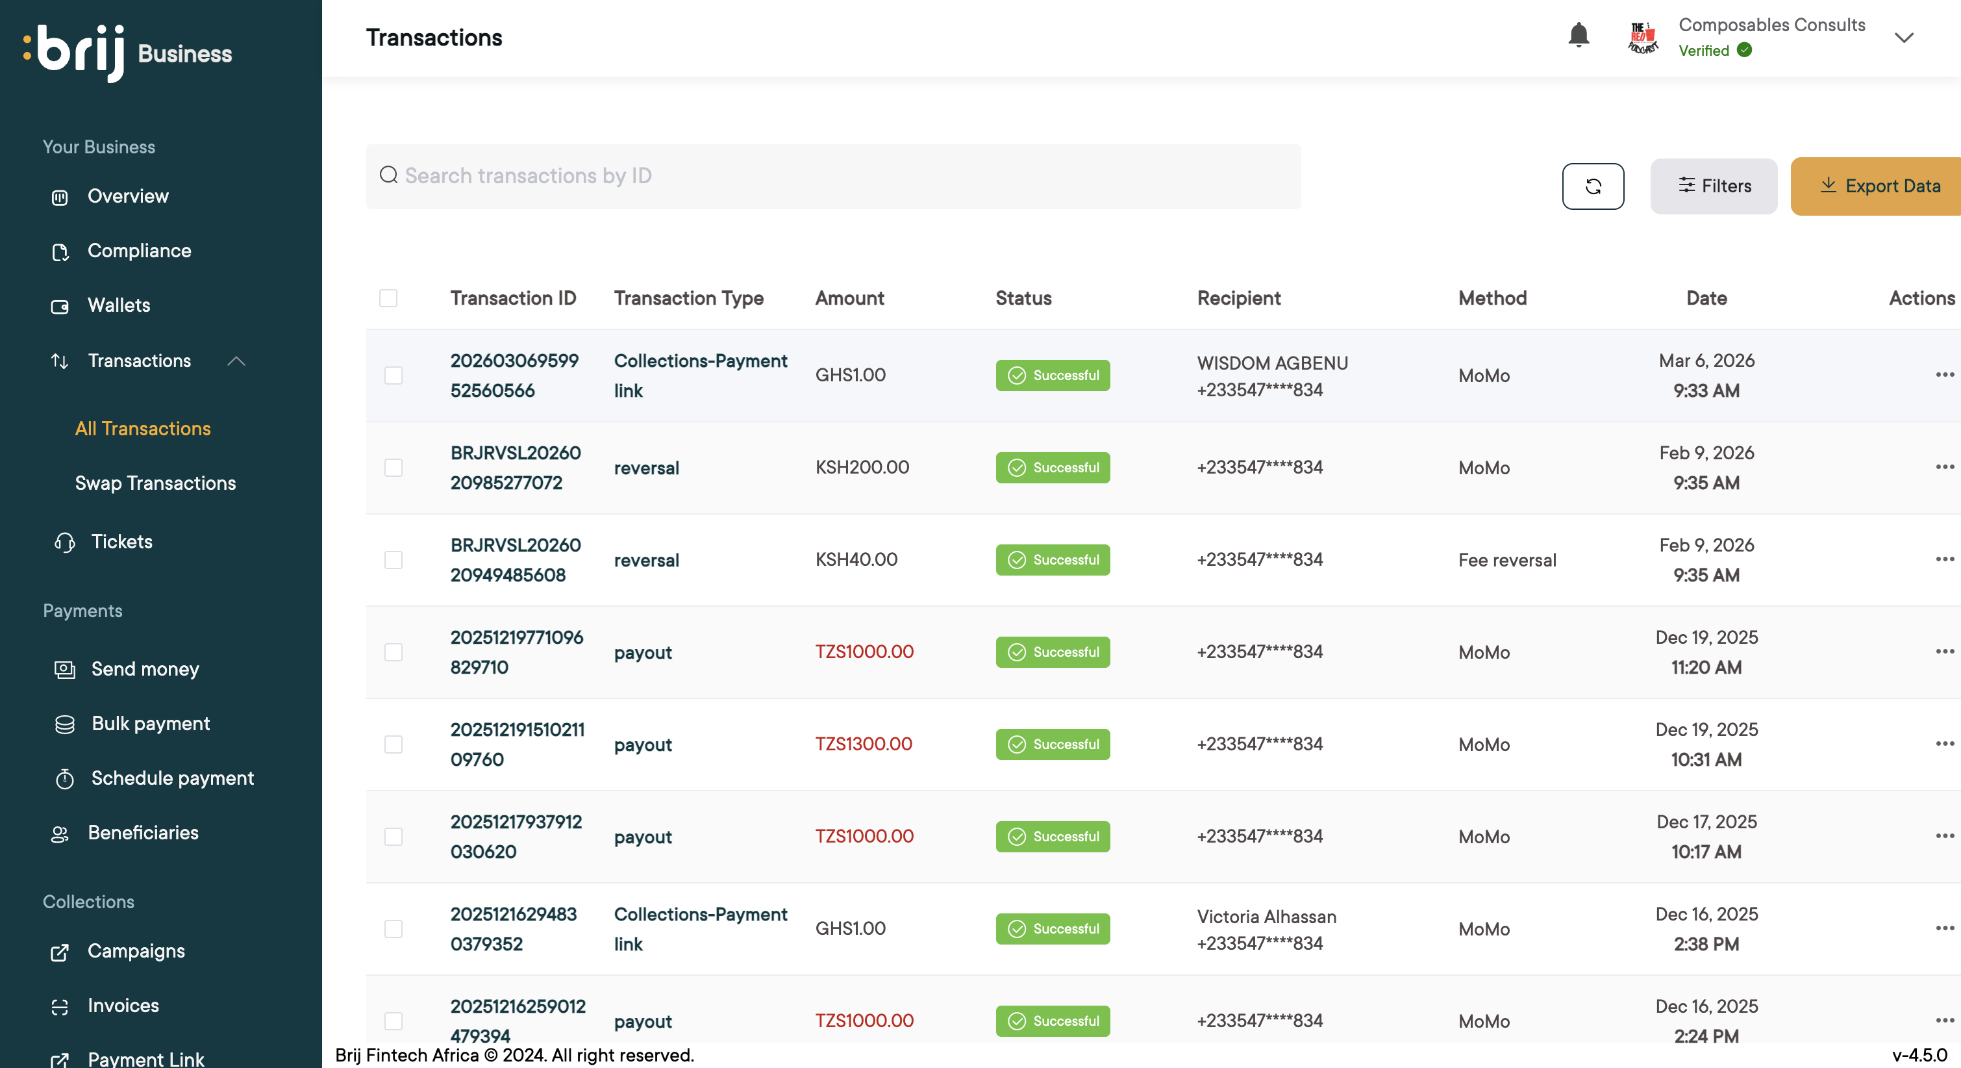Click the notifications bell icon
The height and width of the screenshot is (1068, 1961).
1578,35
